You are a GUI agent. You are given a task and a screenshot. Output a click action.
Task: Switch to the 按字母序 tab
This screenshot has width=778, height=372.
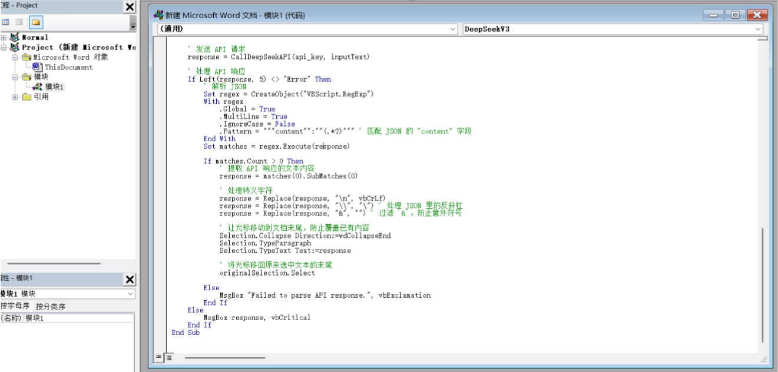coord(15,305)
